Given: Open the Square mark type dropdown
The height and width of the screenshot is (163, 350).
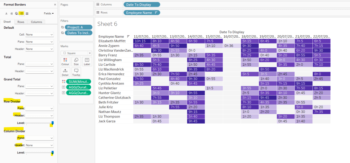Looking at the screenshot, I should [x=76, y=53].
